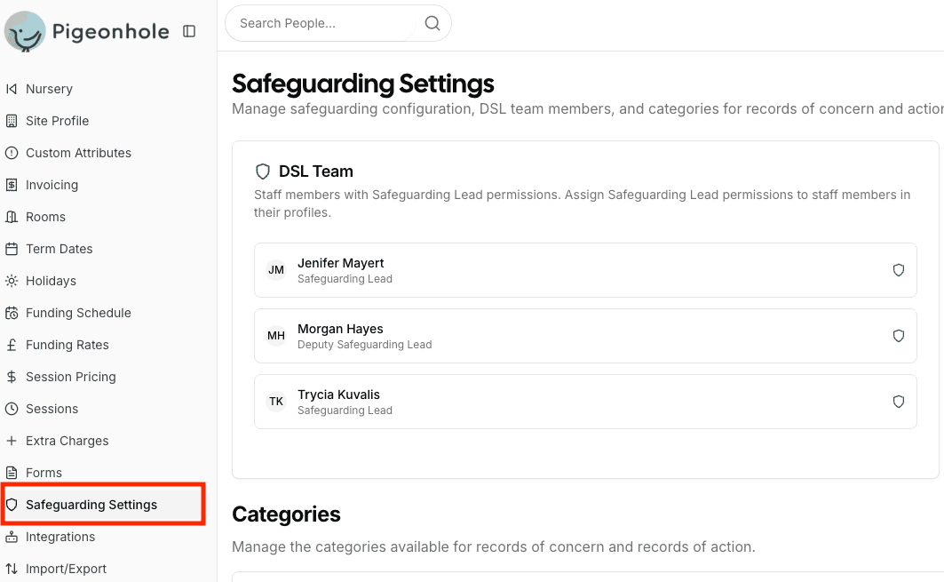Open Custom Attributes page
Screen dimensions: 944x582
tap(78, 153)
